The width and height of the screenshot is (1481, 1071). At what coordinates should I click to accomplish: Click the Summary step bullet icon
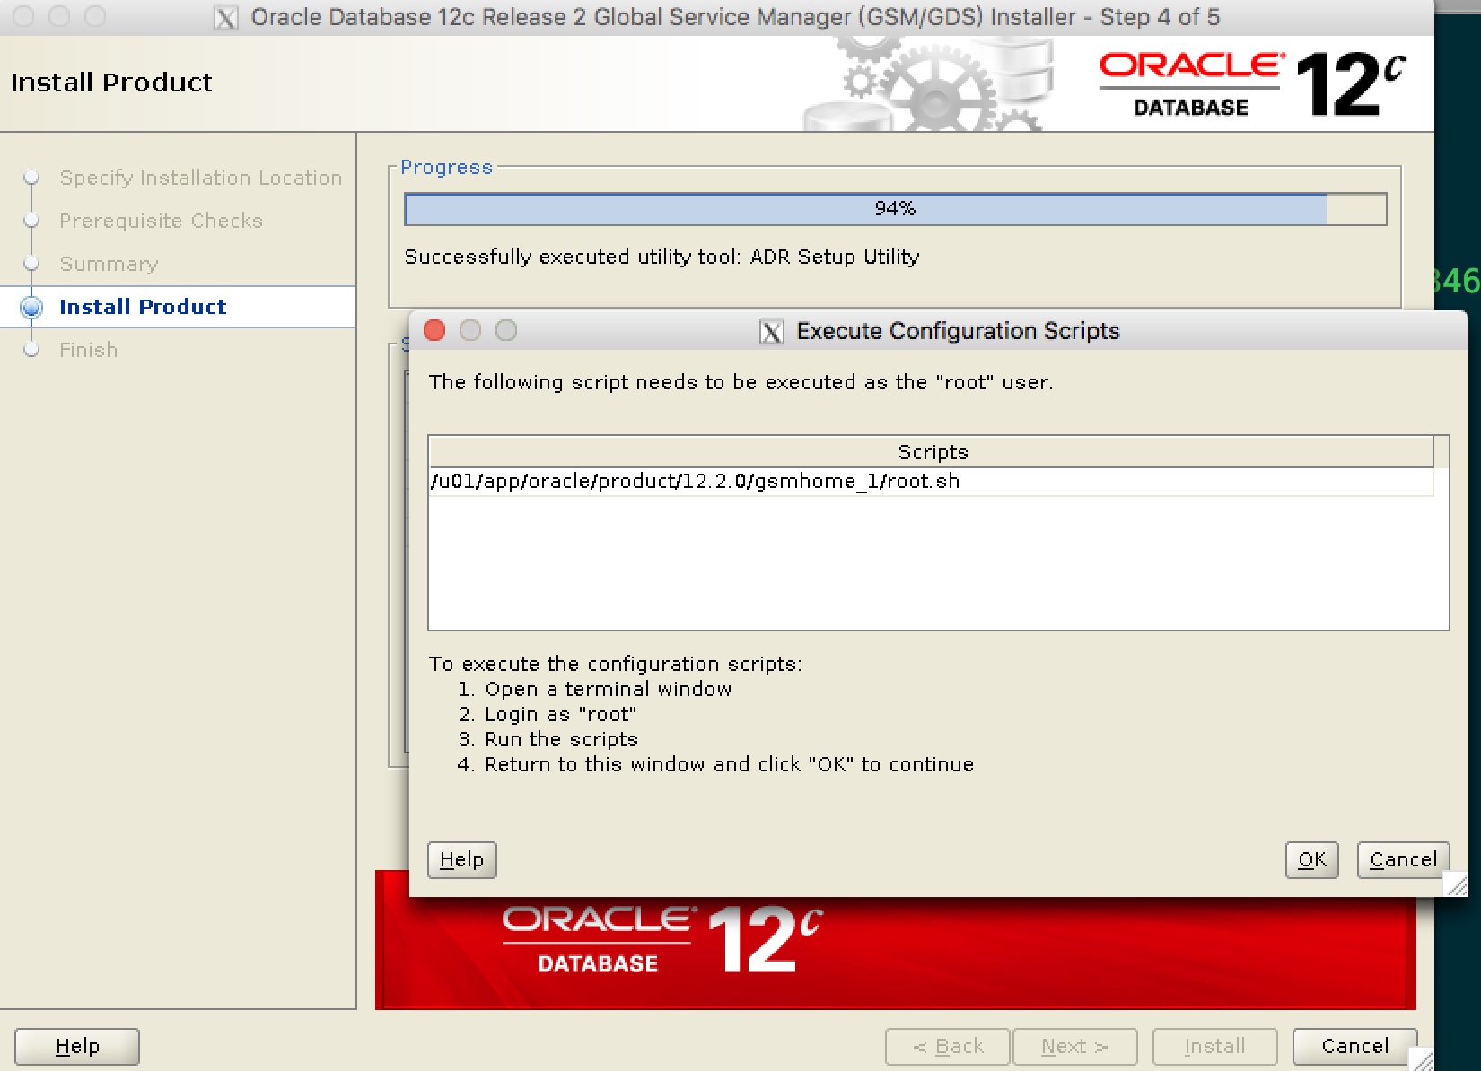click(x=31, y=263)
